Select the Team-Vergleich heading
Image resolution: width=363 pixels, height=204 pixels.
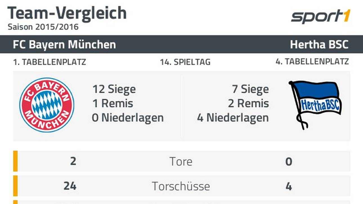[x=67, y=13]
